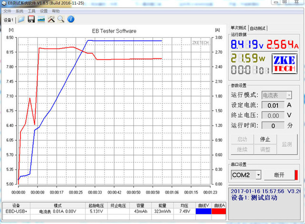Click the 设备 column header
Image resolution: width=305 pixels, height=224 pixels.
click(x=16, y=205)
